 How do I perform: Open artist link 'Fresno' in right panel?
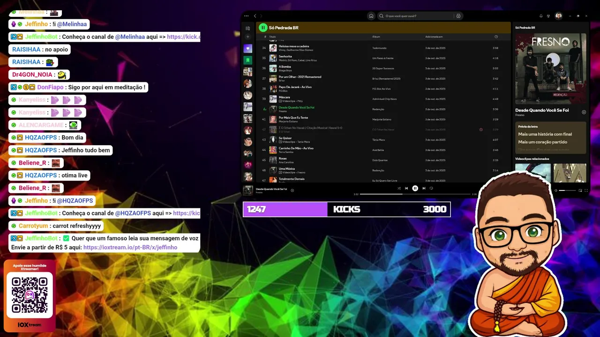coord(520,115)
